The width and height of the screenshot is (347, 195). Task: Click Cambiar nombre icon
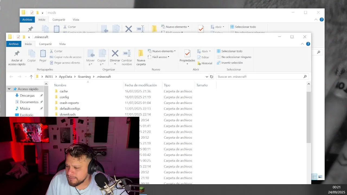point(127,53)
